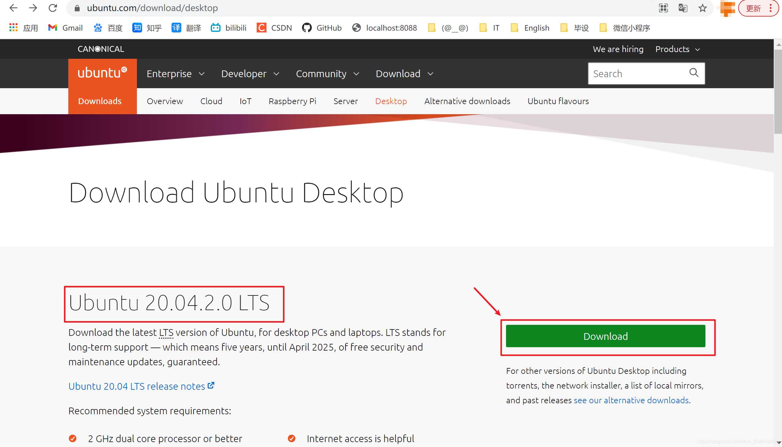Viewport: 782px width, 447px height.
Task: Select the Raspberry Pi tab
Action: click(x=292, y=101)
